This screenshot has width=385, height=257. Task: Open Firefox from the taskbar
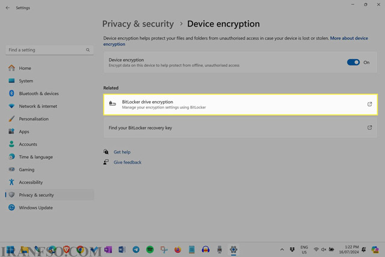177,250
